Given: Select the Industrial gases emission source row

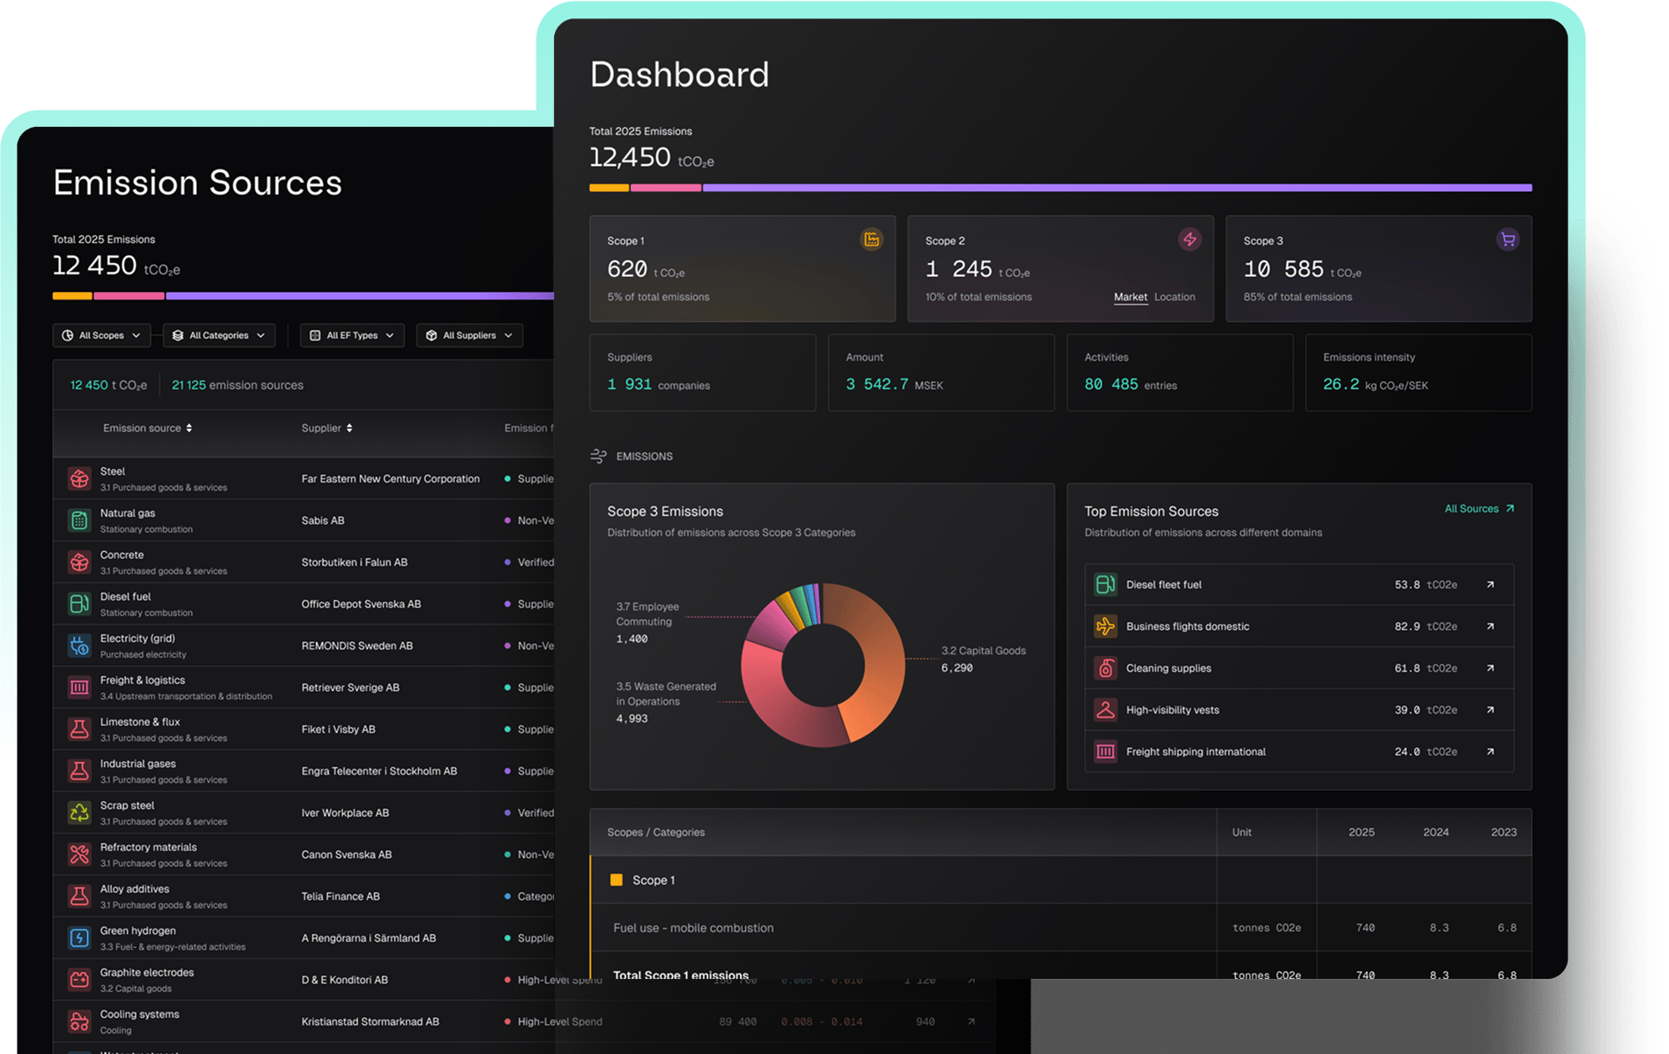Looking at the screenshot, I should point(303,770).
